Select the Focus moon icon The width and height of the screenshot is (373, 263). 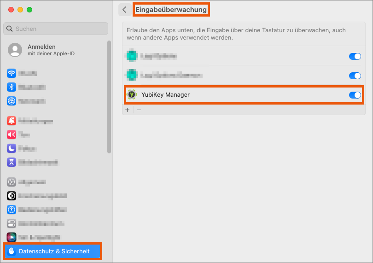tap(12, 148)
